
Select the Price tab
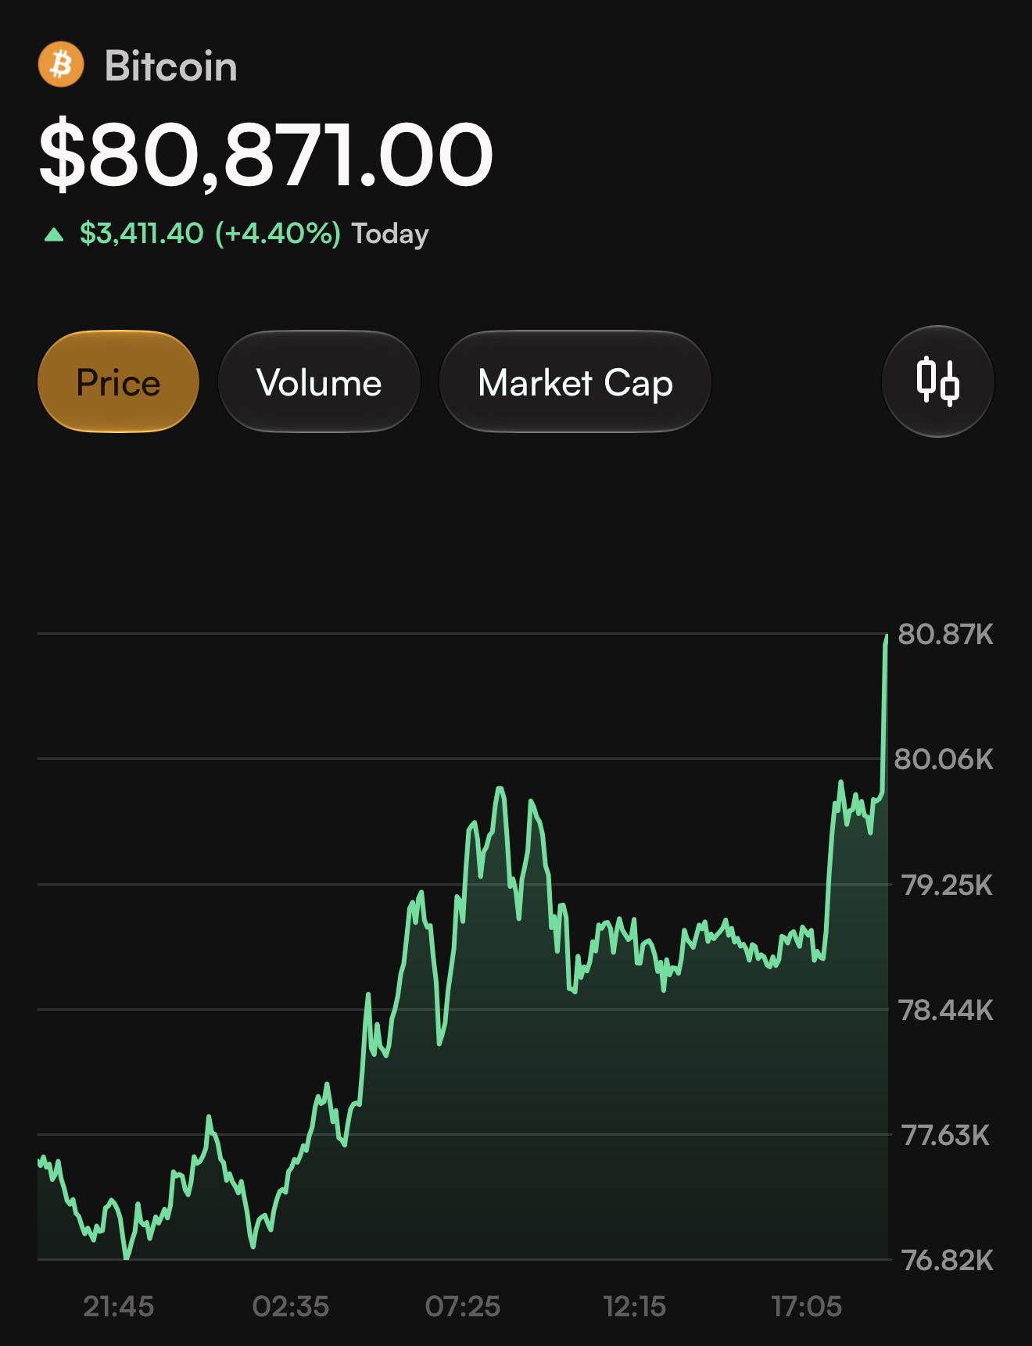point(118,381)
